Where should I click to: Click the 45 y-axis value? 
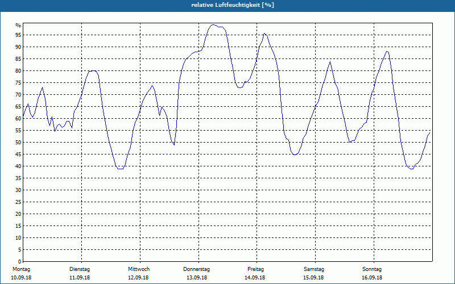(x=18, y=154)
